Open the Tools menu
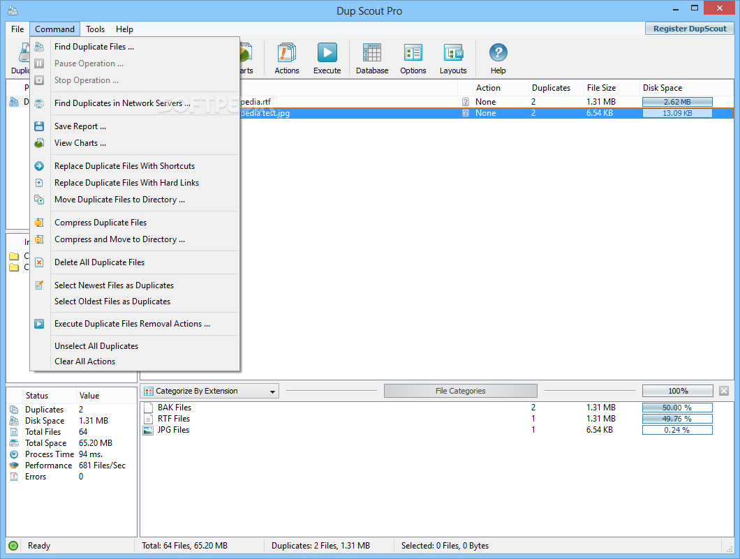Image resolution: width=740 pixels, height=559 pixels. (x=96, y=29)
